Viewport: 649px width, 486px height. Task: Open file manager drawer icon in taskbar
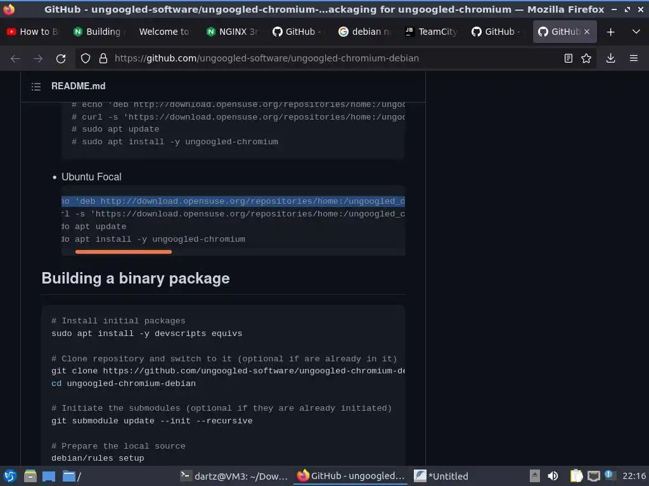[30, 476]
